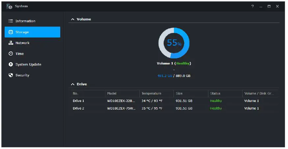Sort by the Size column header

click(x=179, y=93)
